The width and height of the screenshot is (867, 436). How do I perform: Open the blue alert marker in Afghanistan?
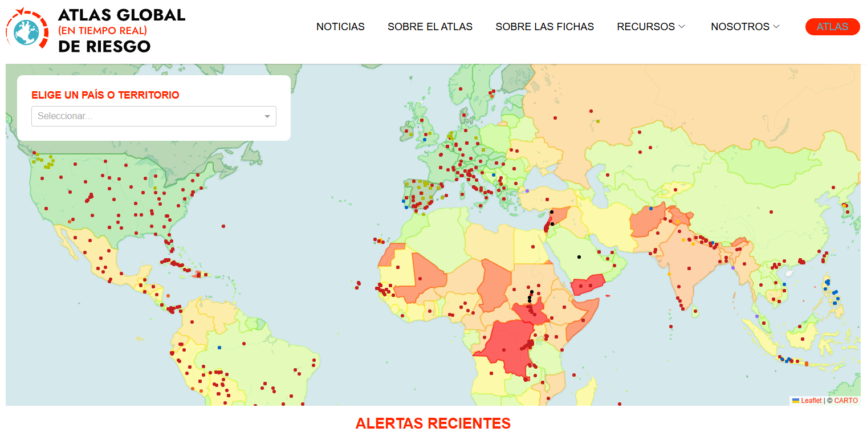tap(650, 209)
